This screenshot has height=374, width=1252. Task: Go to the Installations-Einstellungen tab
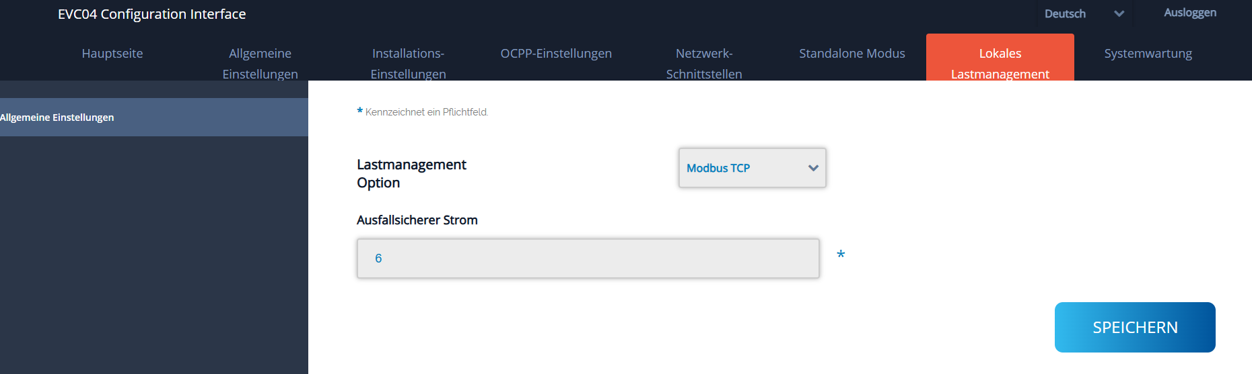coord(408,63)
